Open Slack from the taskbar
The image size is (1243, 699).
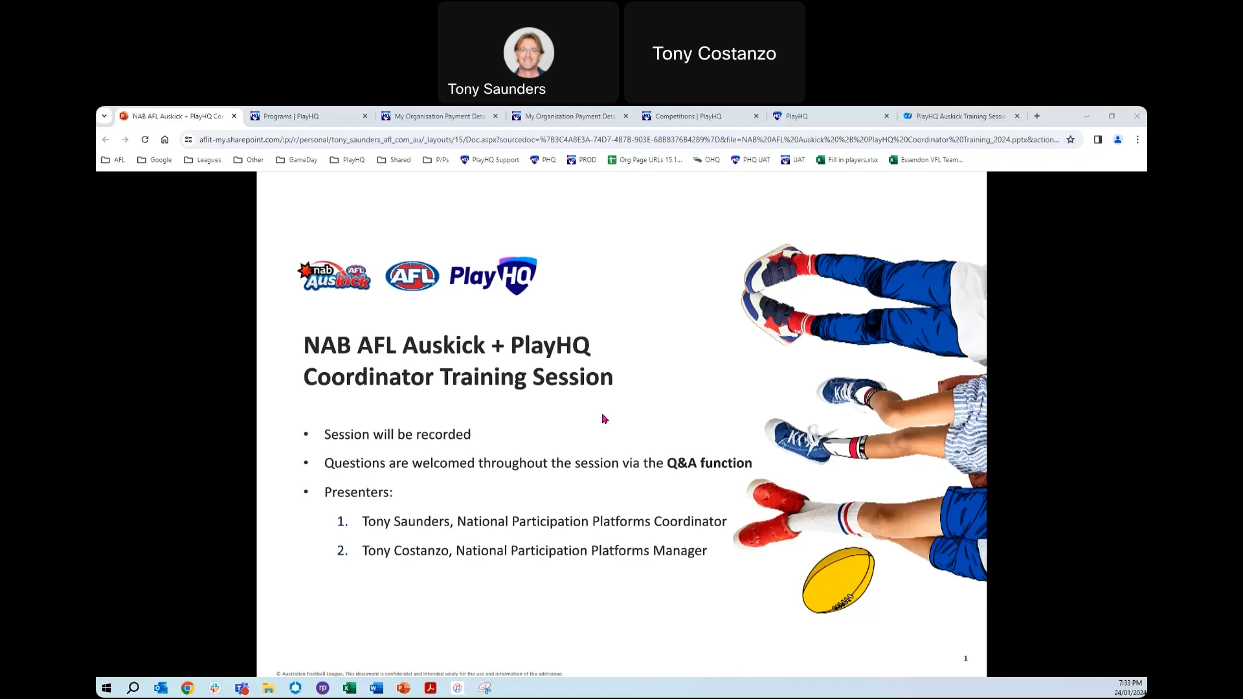pos(214,688)
